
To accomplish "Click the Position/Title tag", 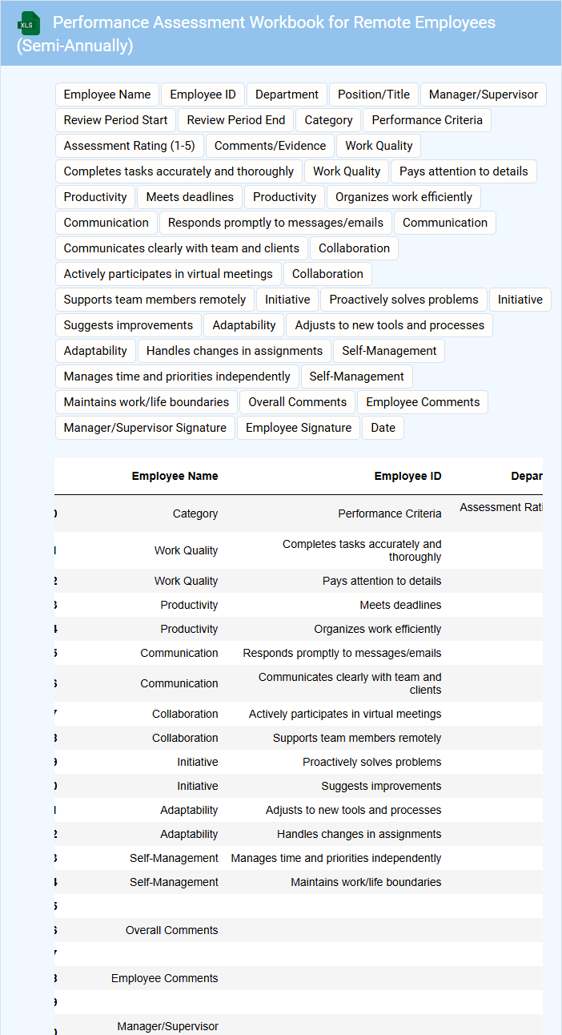I will [x=373, y=95].
